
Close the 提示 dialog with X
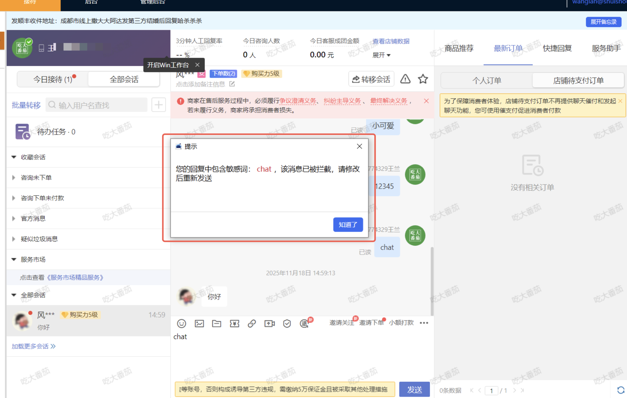point(359,146)
